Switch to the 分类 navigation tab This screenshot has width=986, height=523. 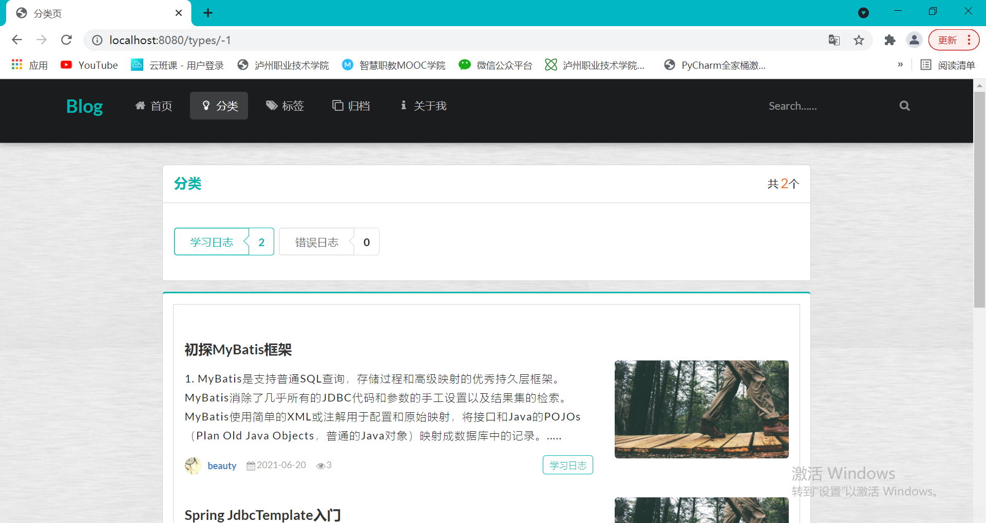(x=219, y=105)
